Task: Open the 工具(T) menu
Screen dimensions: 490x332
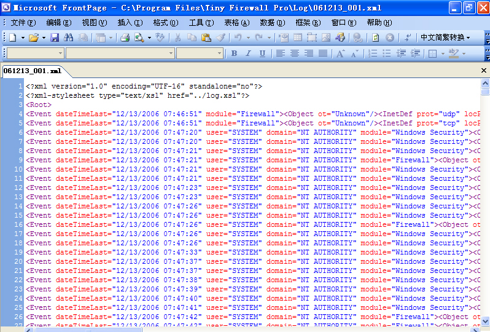Action: [201, 23]
